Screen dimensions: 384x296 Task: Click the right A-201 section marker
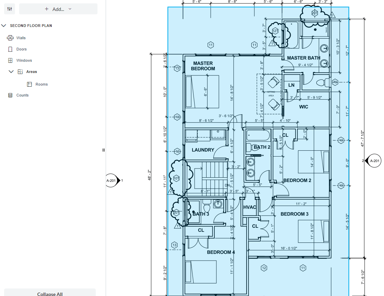[x=374, y=161]
